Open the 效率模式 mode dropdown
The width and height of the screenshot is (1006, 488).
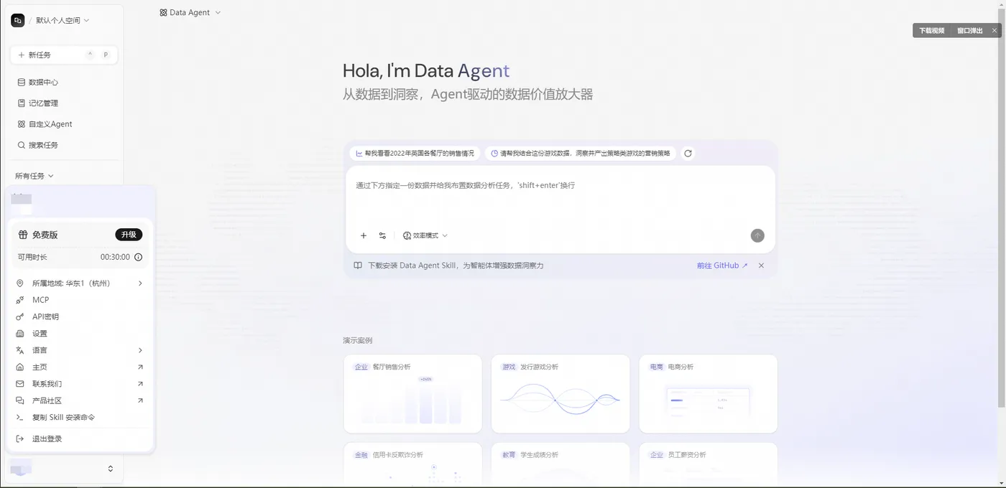(x=425, y=235)
